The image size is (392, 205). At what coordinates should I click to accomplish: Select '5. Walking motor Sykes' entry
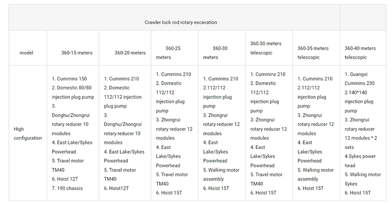click(x=363, y=179)
